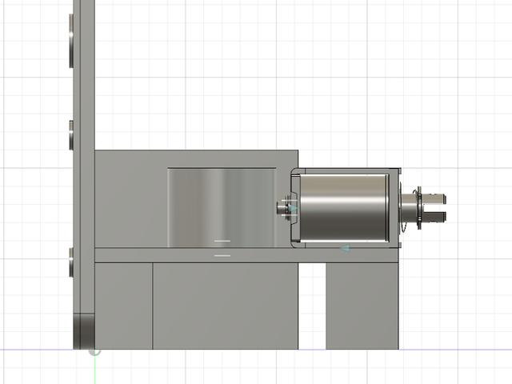Pick the thin horizontal base plate
The image size is (512, 384).
240,256
